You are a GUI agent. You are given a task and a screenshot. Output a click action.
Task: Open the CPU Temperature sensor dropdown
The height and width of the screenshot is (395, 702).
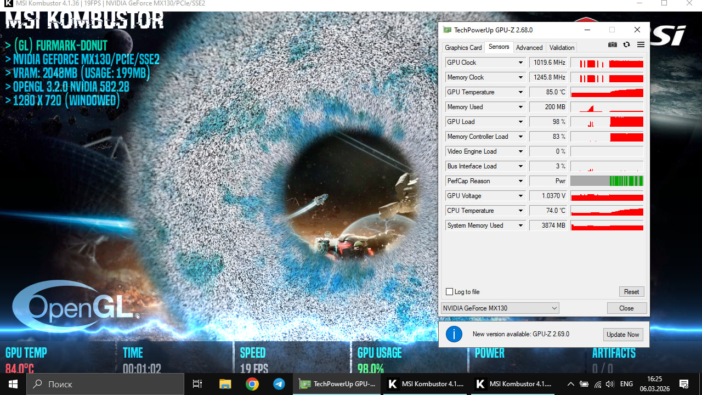pos(520,211)
